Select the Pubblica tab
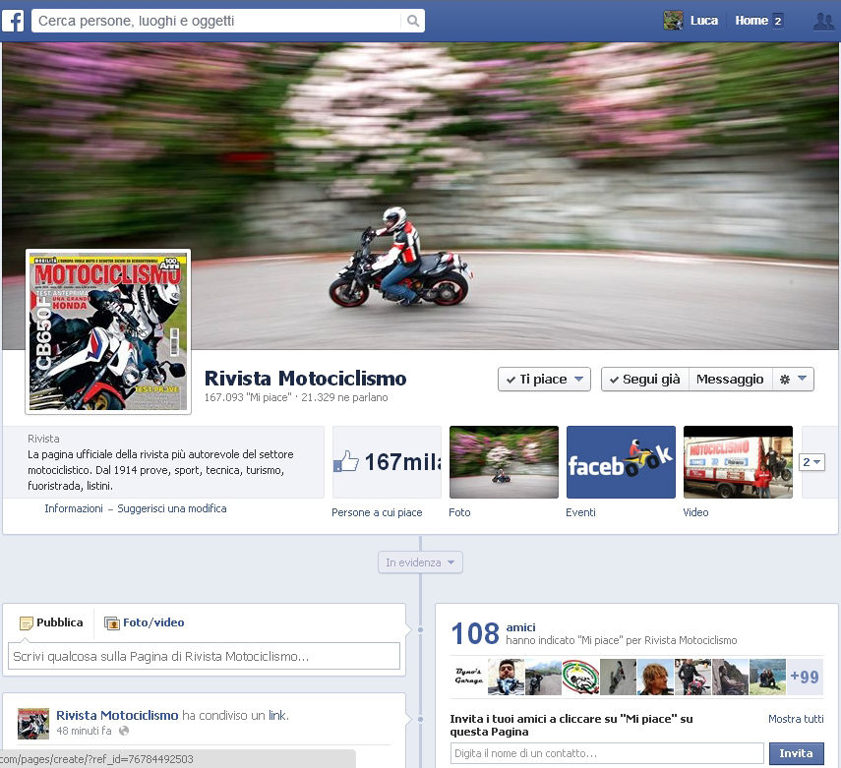Image resolution: width=841 pixels, height=768 pixels. click(x=51, y=622)
